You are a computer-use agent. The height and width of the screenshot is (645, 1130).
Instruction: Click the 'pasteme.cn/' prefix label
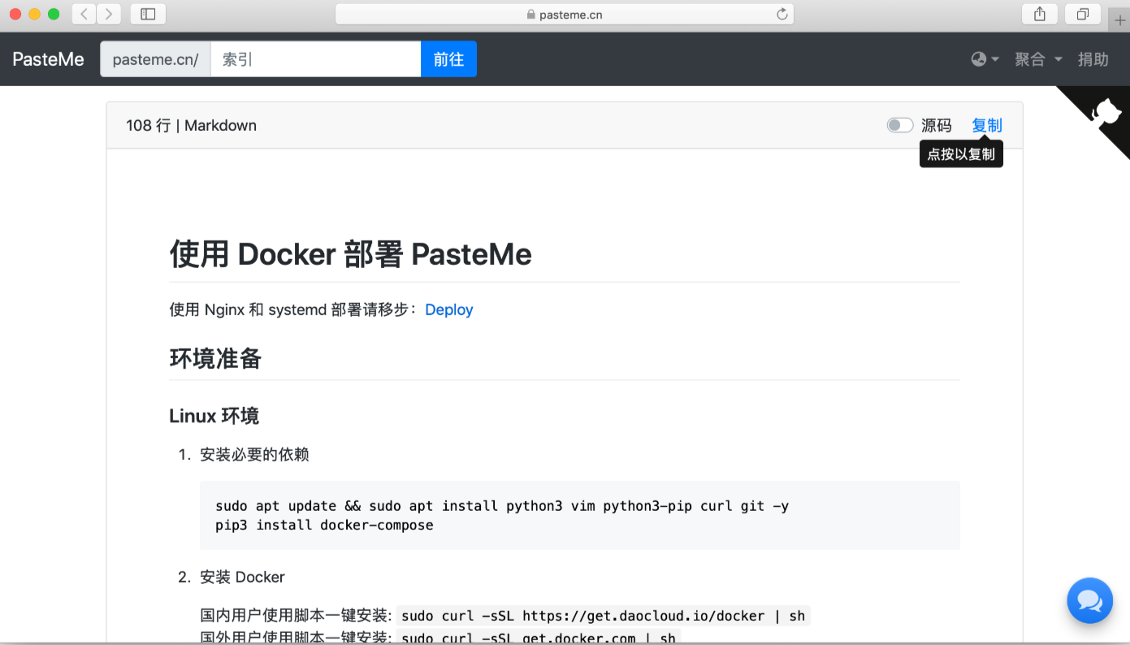pyautogui.click(x=155, y=59)
